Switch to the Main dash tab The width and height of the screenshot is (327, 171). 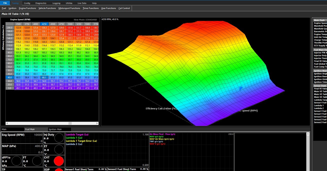[x=12, y=129]
